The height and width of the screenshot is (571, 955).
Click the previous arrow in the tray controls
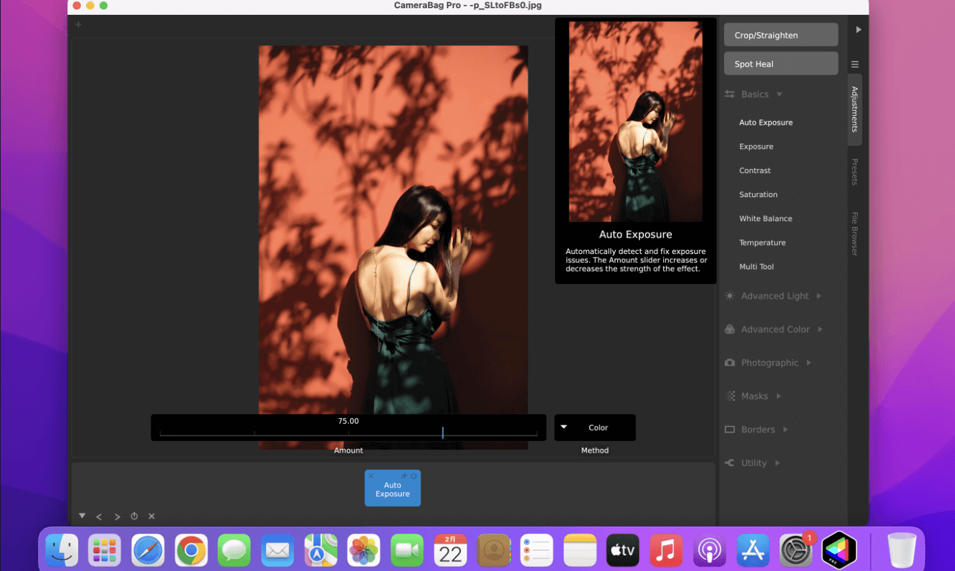[99, 517]
